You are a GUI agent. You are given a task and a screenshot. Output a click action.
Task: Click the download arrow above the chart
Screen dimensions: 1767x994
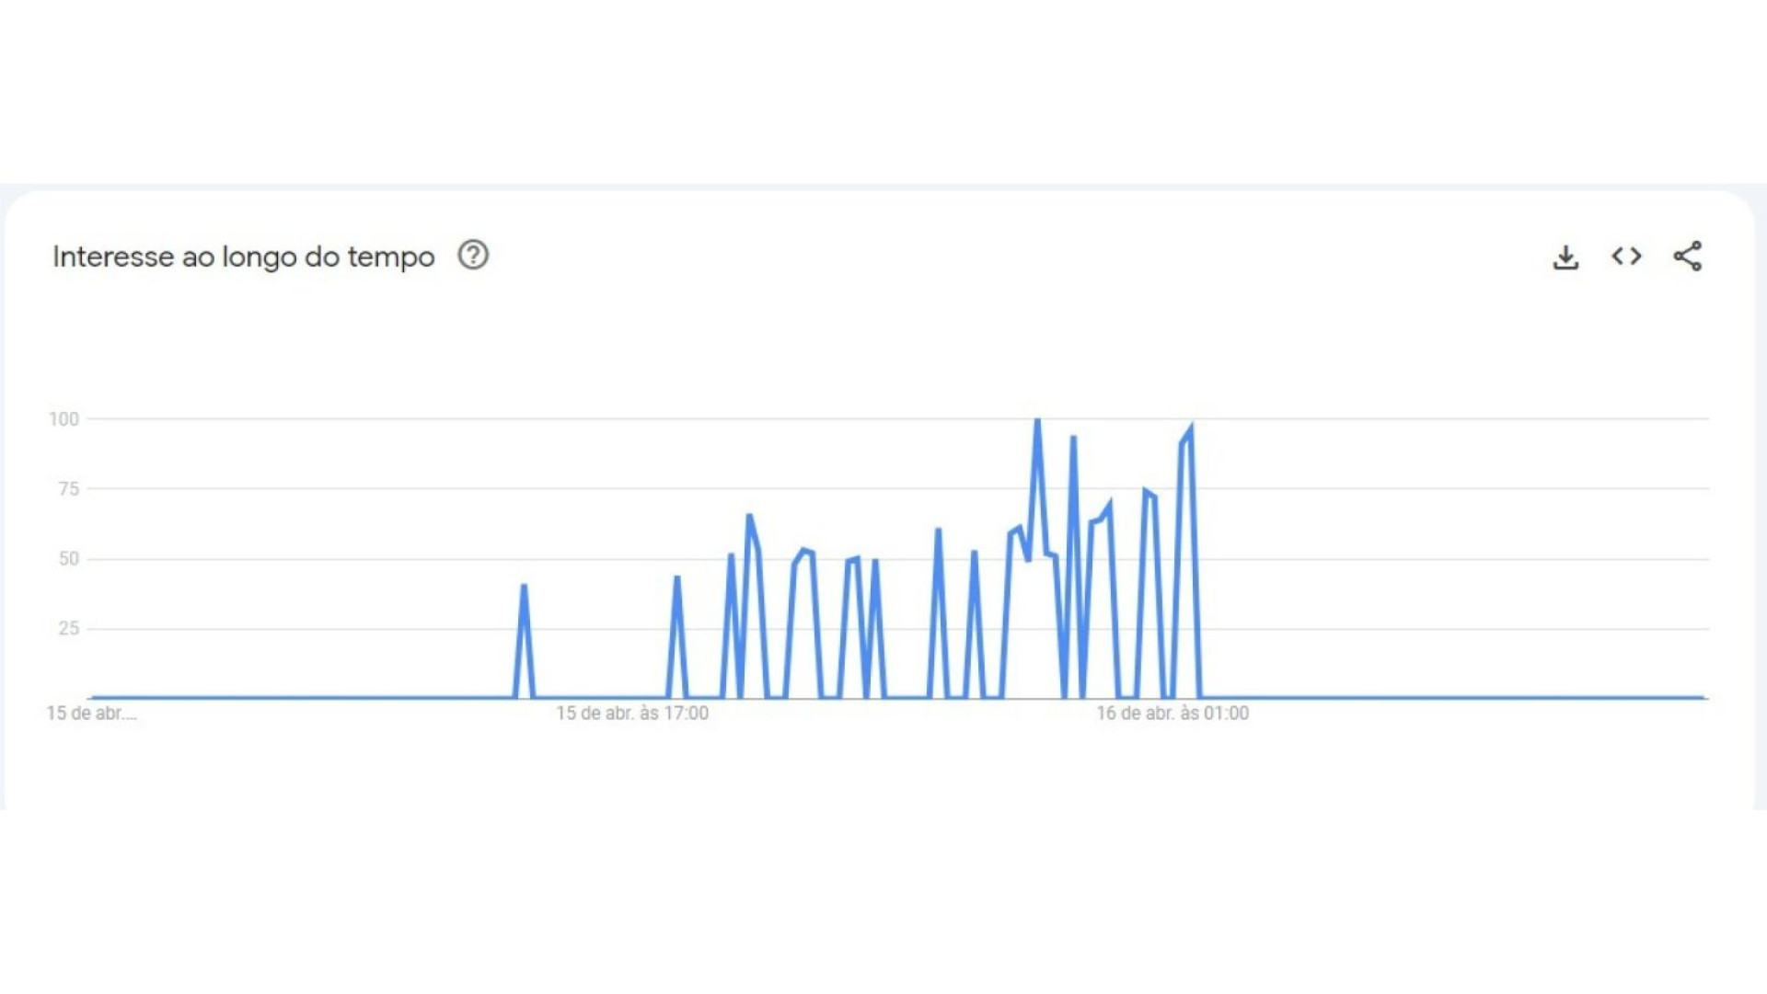point(1565,257)
